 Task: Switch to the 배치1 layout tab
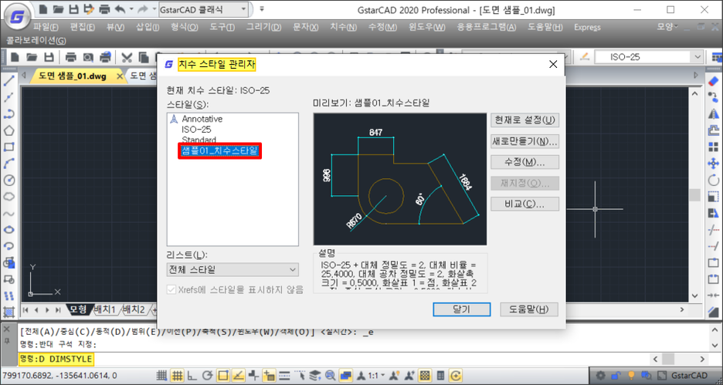pyautogui.click(x=105, y=309)
